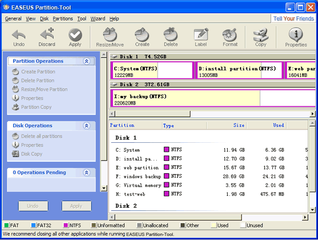Click the Undo toolbar icon
318x240 pixels.
[19, 37]
